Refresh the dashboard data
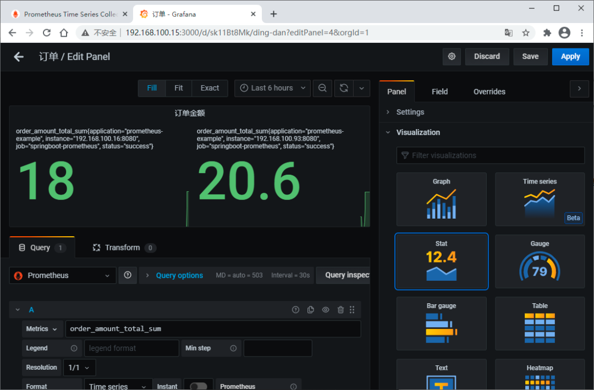 coord(344,88)
